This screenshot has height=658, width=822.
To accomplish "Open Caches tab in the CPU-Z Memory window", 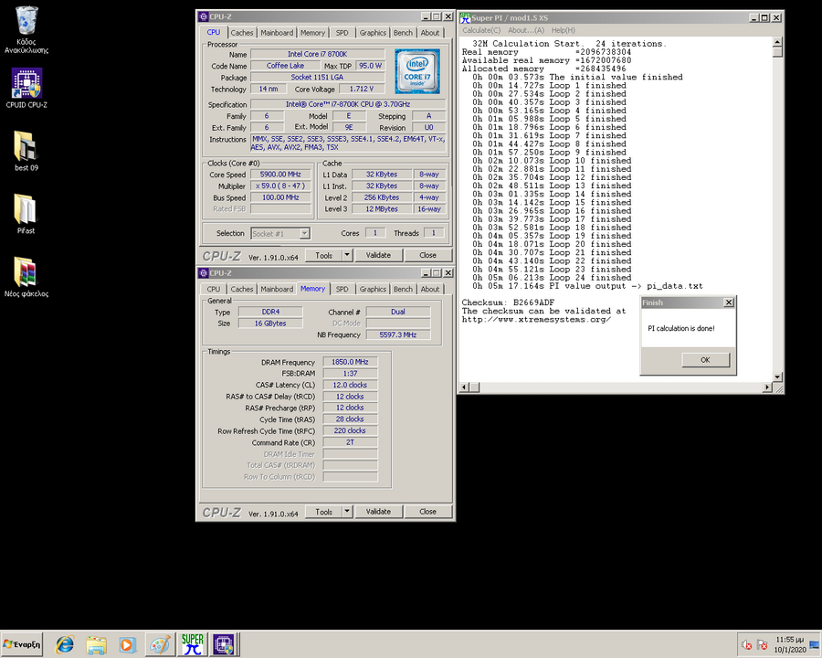I will tap(242, 289).
